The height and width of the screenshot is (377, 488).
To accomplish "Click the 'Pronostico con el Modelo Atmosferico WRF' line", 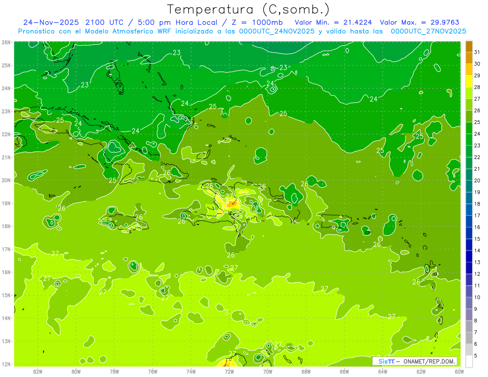I will pyautogui.click(x=96, y=31).
